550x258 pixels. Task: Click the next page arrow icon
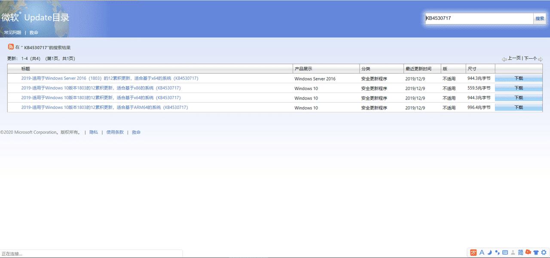[540, 59]
